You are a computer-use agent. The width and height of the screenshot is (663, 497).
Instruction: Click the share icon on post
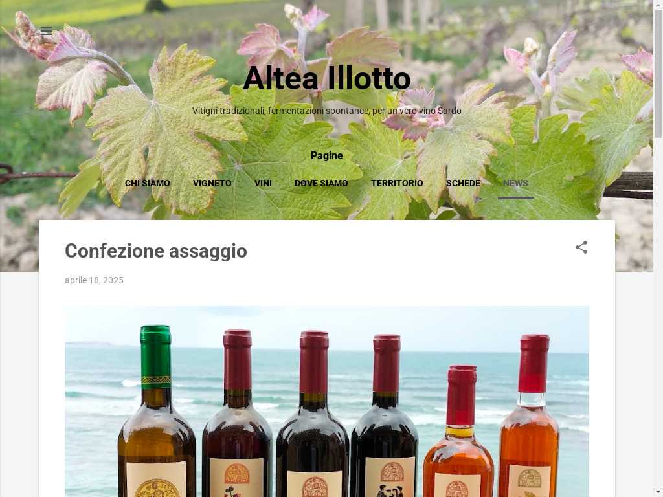click(x=581, y=248)
